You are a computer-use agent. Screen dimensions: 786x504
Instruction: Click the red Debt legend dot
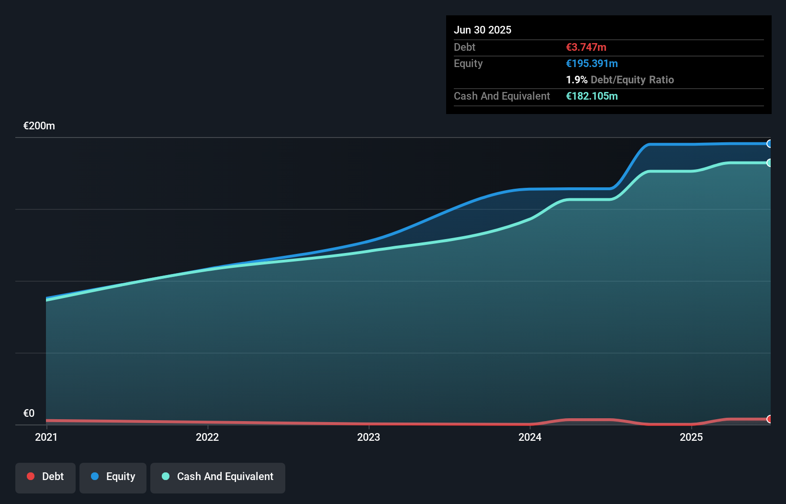pos(31,477)
